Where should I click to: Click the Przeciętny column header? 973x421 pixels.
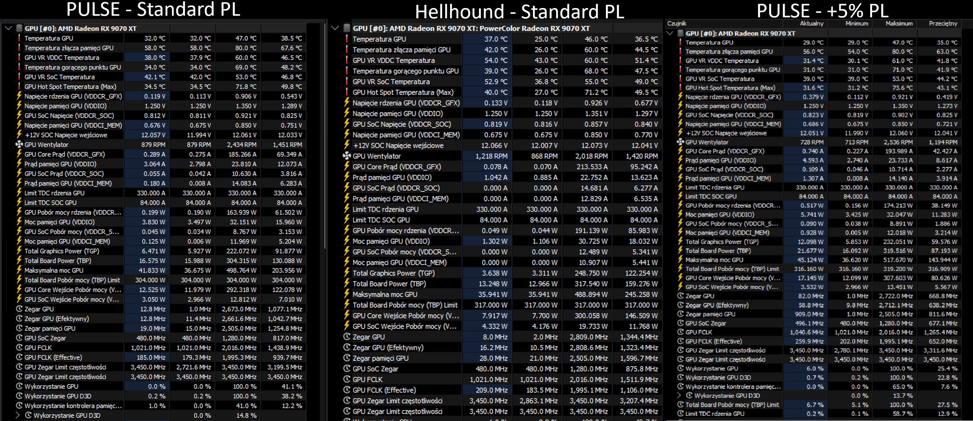coord(943,23)
